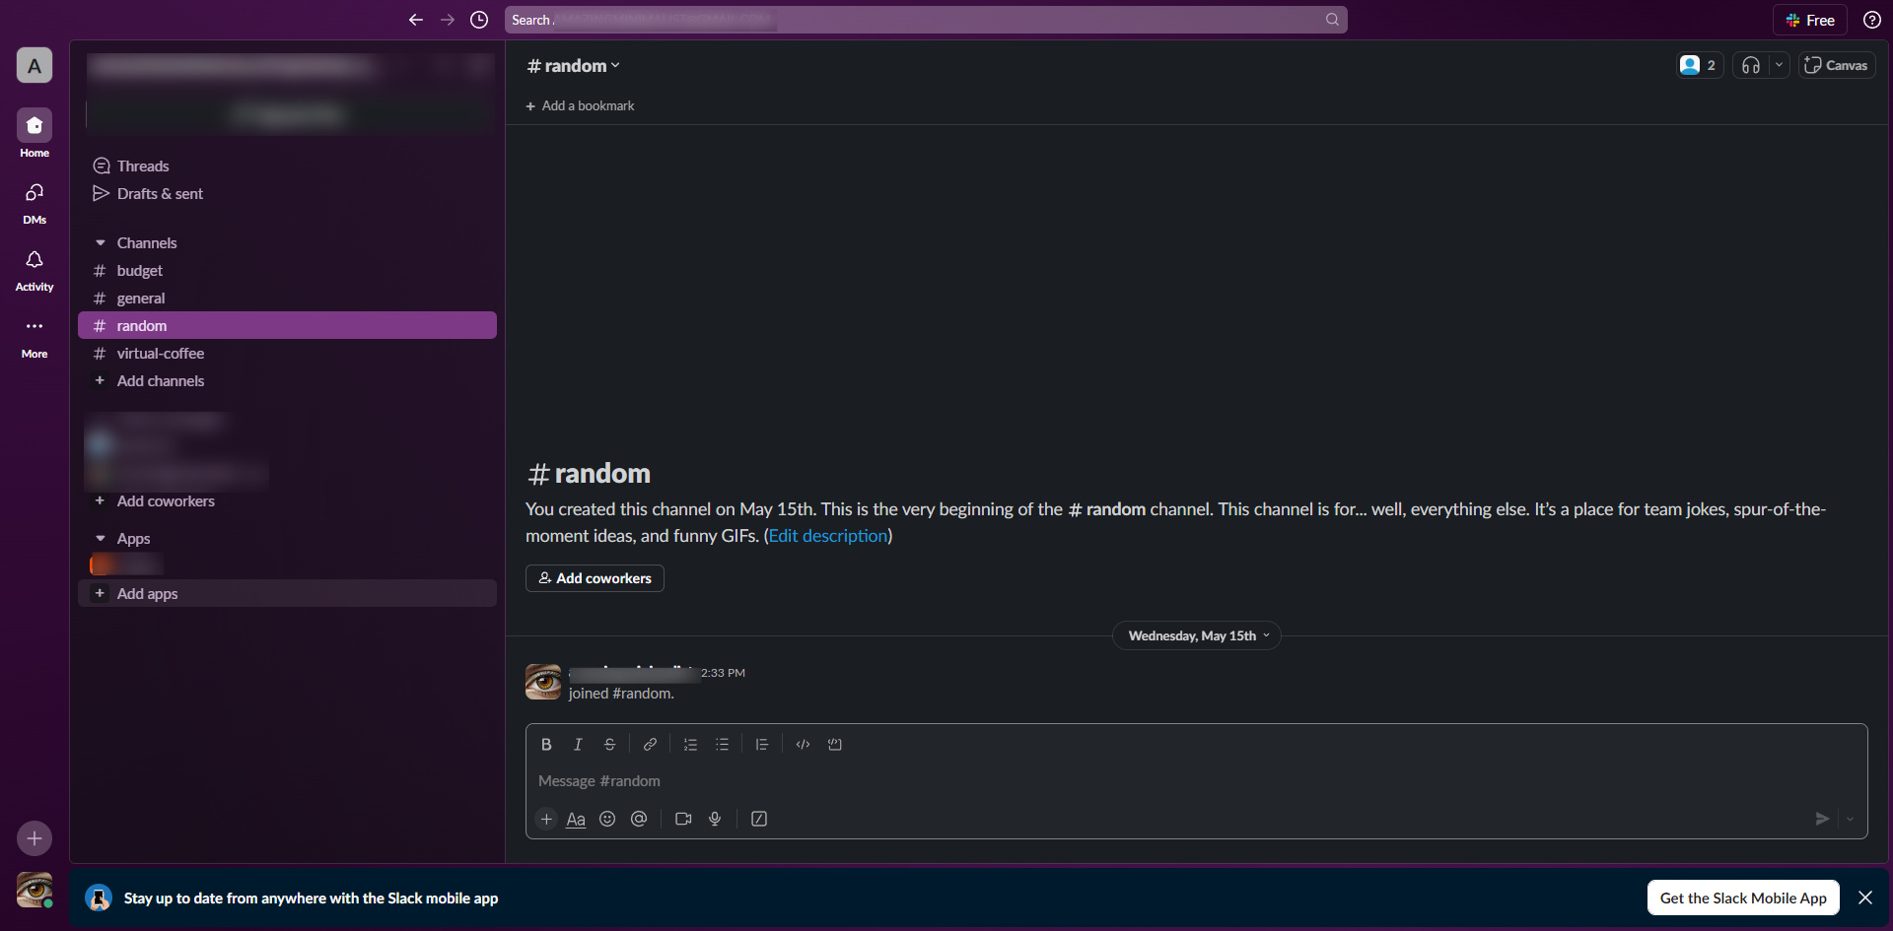
Task: Go back in history with back arrow
Action: tap(416, 20)
